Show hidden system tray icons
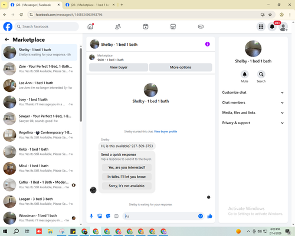 point(248,231)
